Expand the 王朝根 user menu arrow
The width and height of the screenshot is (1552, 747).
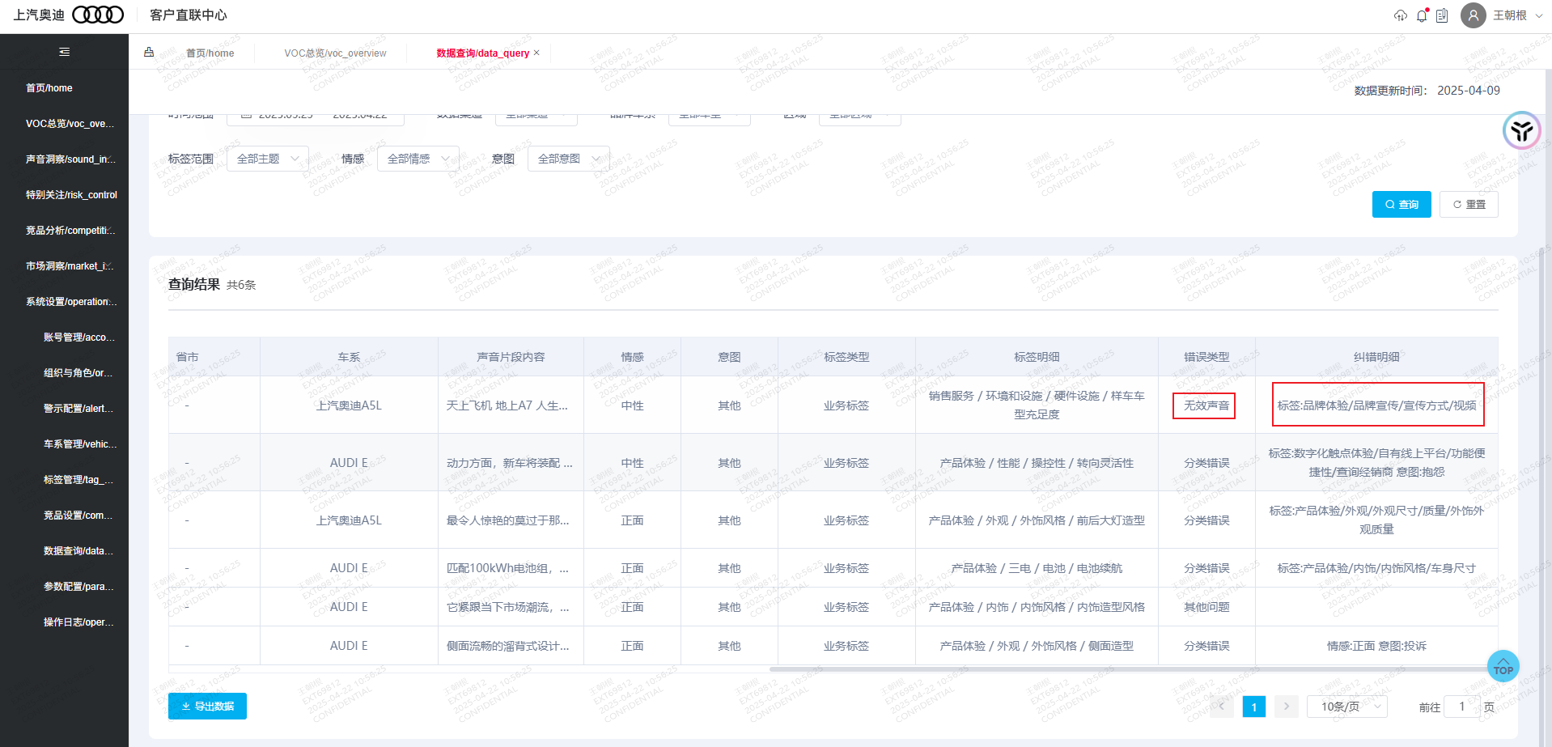click(1539, 15)
